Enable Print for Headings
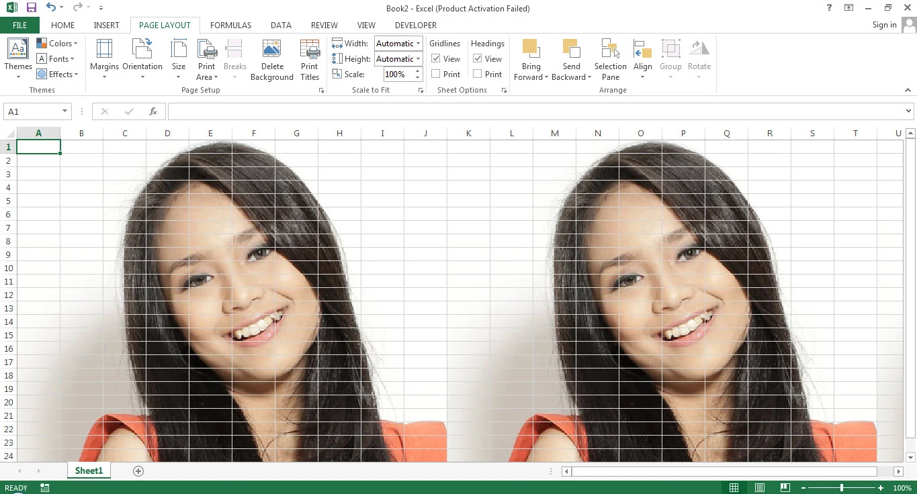The height and width of the screenshot is (494, 917). (x=477, y=74)
